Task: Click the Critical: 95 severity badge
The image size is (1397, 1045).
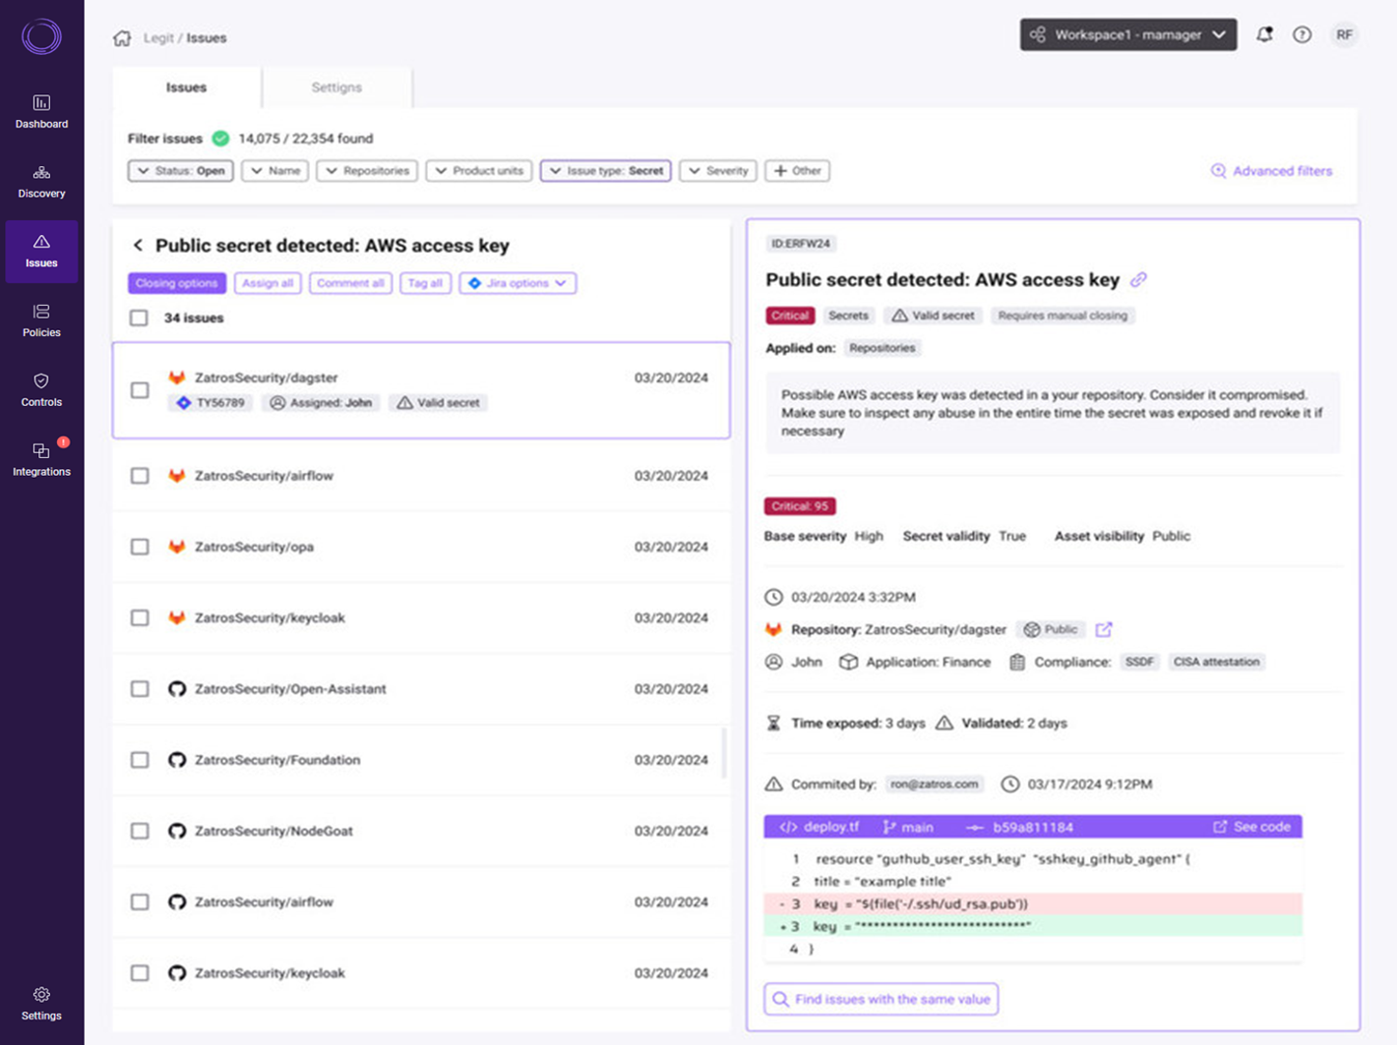Action: click(x=799, y=505)
